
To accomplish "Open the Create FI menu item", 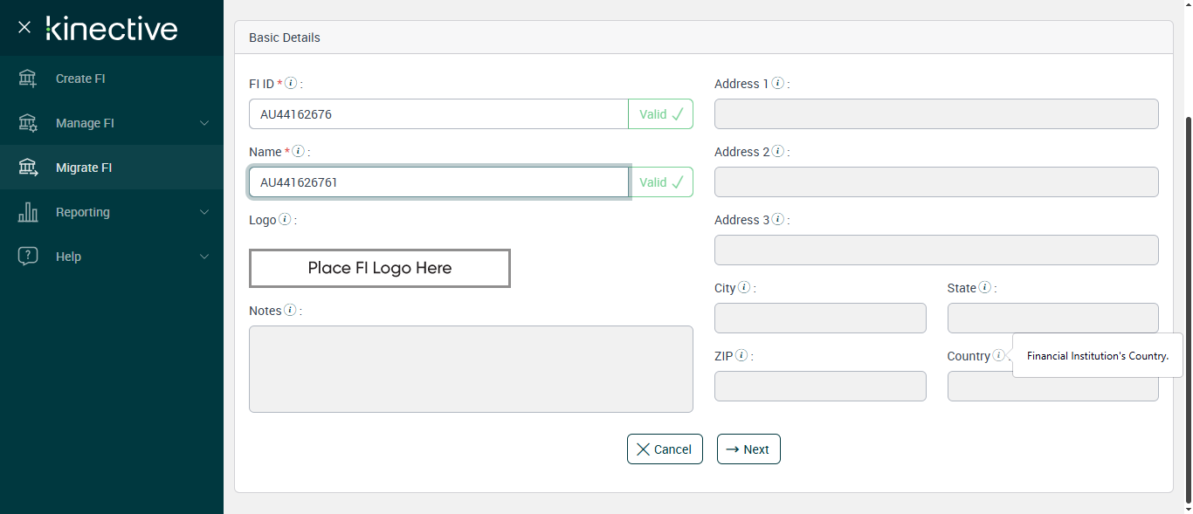I will tap(80, 79).
